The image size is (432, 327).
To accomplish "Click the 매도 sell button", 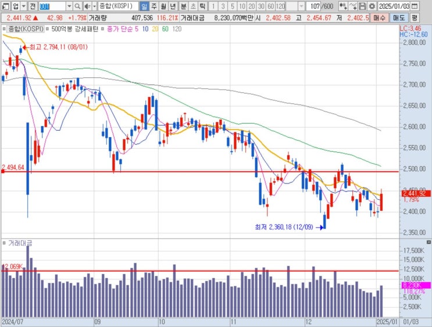I will pyautogui.click(x=399, y=18).
